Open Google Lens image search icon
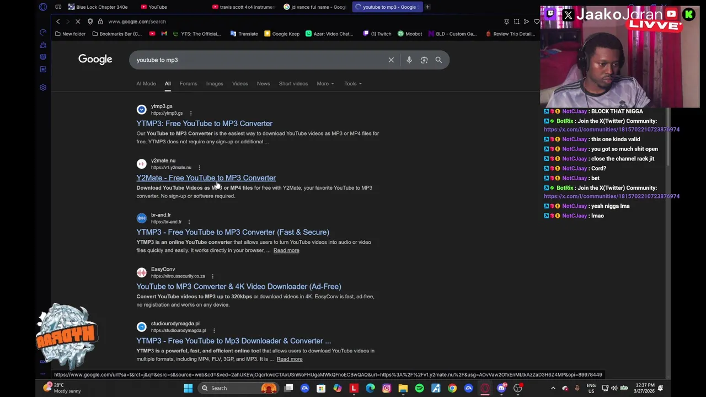This screenshot has height=397, width=706. tap(424, 60)
